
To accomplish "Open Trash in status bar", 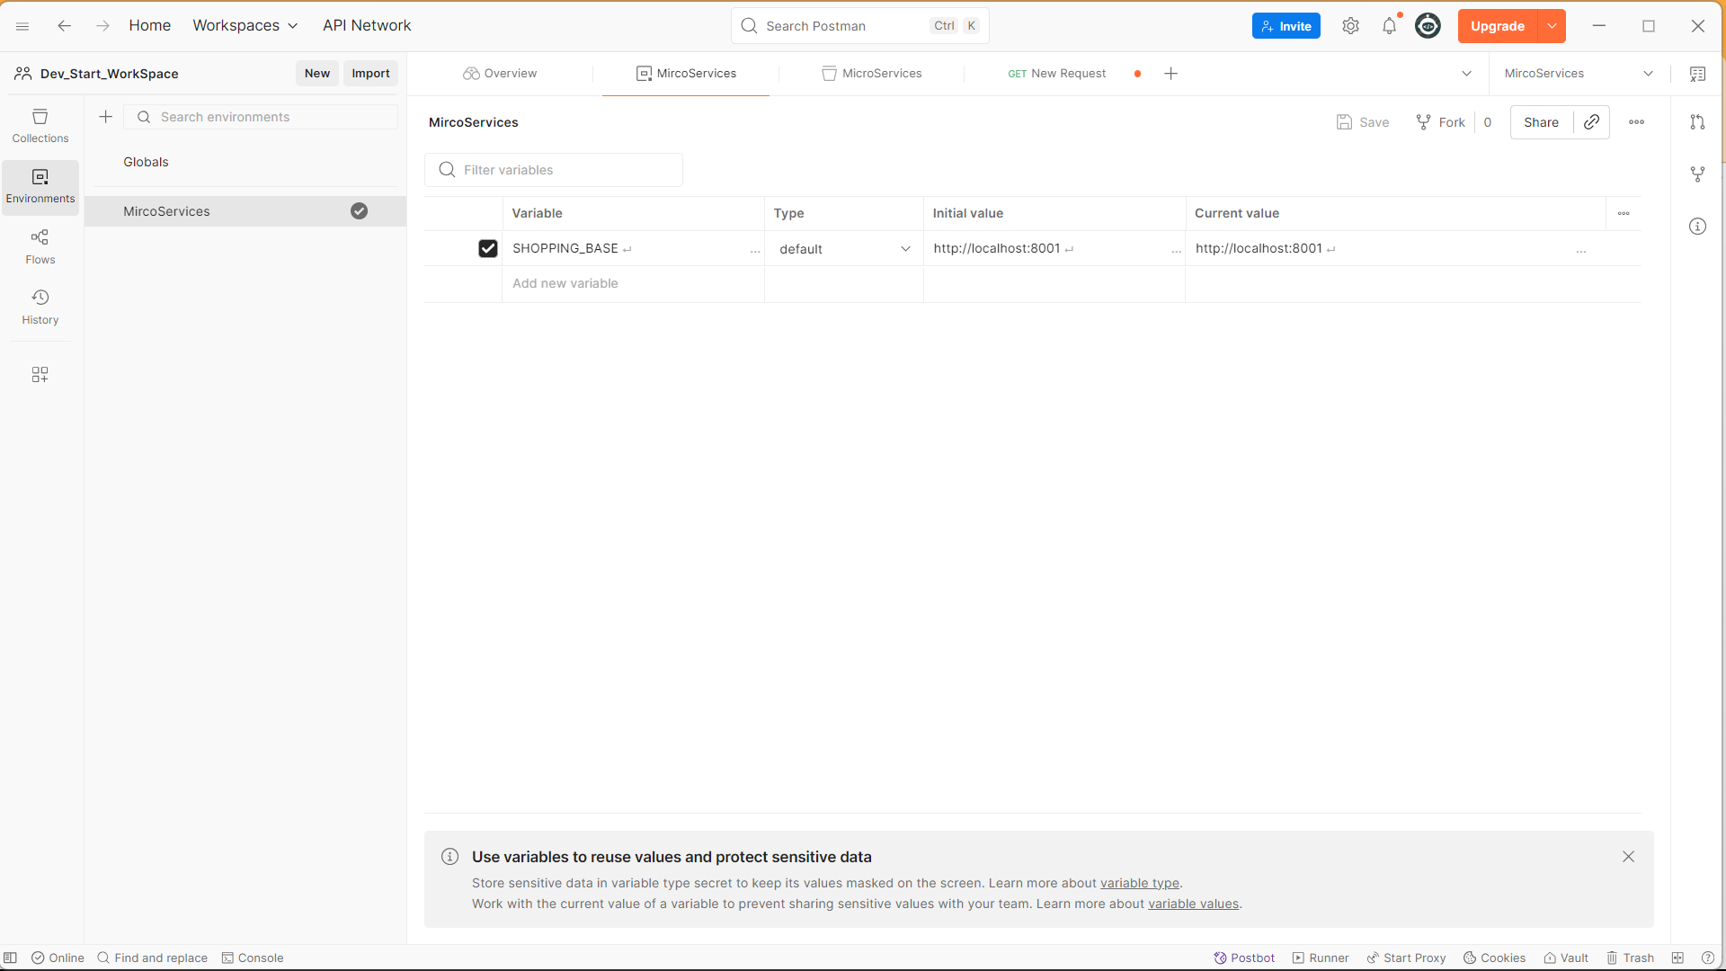I will 1630,958.
